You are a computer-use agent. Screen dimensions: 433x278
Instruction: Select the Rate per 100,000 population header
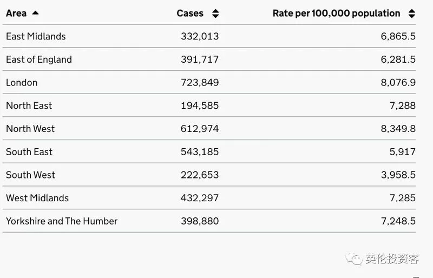pos(336,14)
